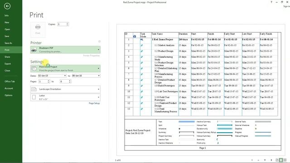Image resolution: width=290 pixels, height=163 pixels.
Task: Click the Copies spinner control
Action: [68, 24]
